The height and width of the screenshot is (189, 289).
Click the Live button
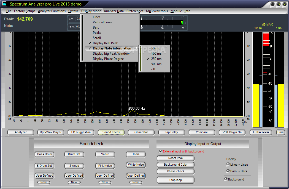(280, 132)
